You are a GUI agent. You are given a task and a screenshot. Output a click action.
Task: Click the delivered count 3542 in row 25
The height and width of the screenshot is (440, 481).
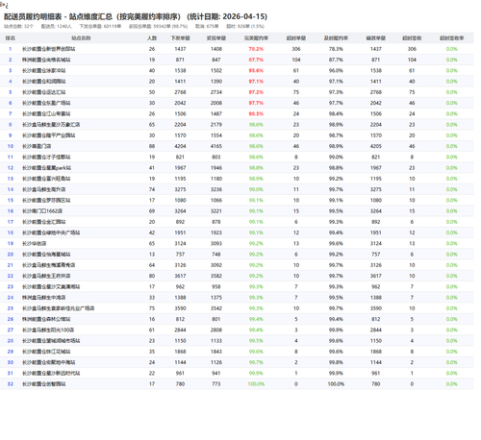point(216,308)
